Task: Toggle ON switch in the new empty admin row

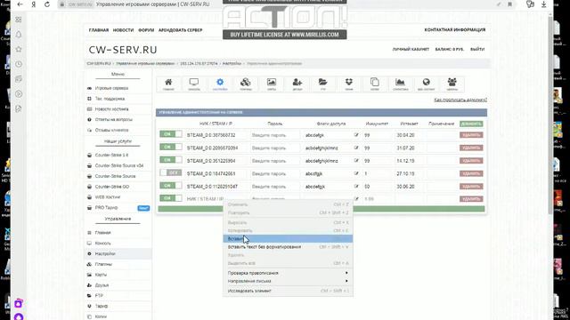Action: pyautogui.click(x=171, y=198)
